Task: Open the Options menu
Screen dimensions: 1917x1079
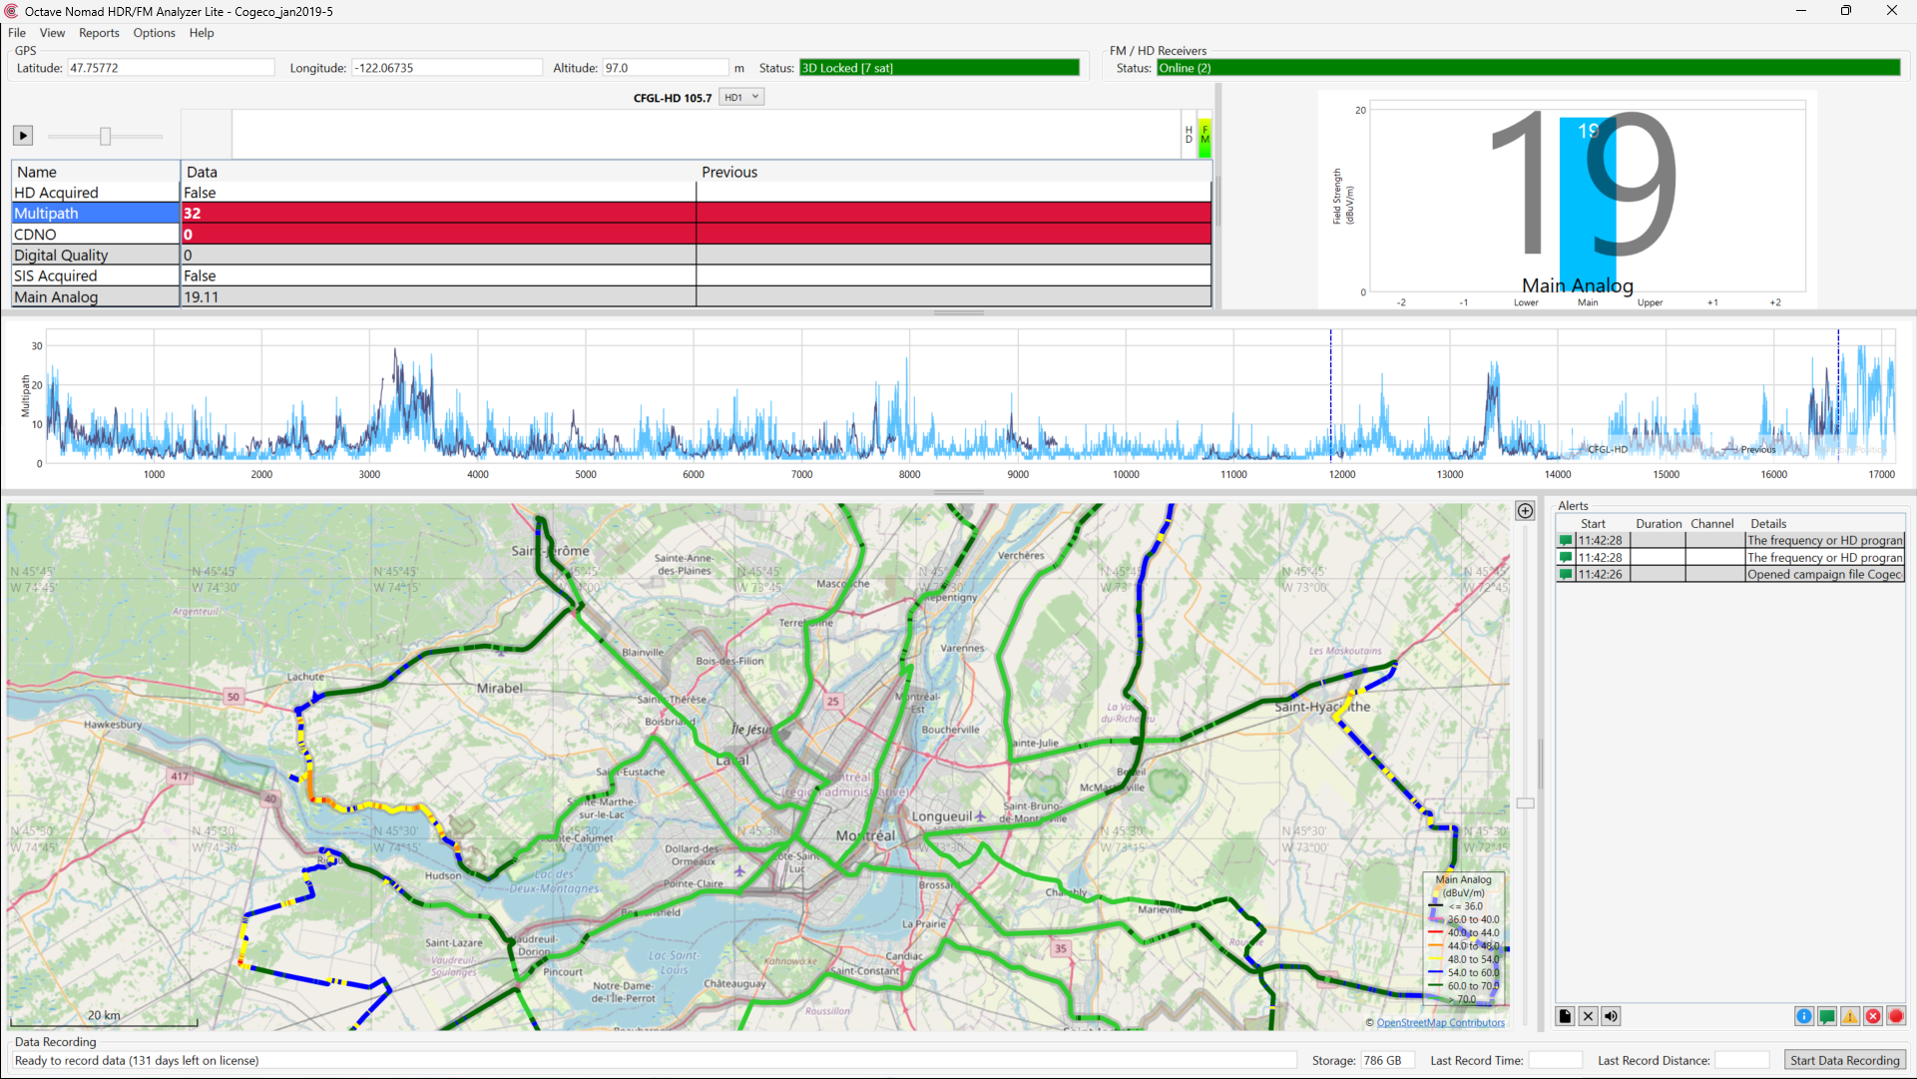Action: (x=154, y=33)
